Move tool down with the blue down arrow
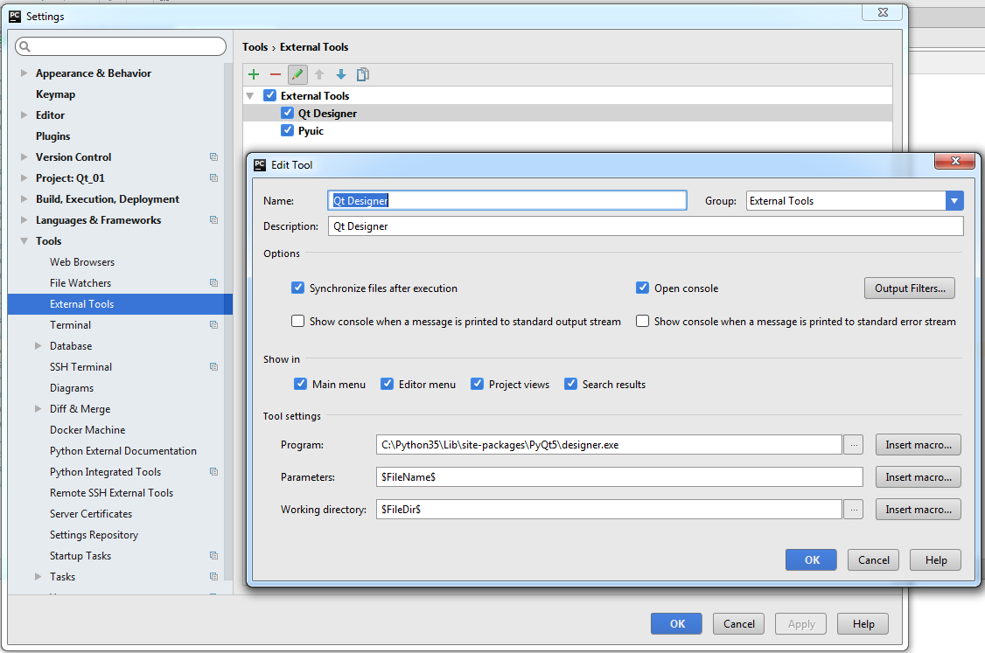Screen dimensions: 985x653 [x=341, y=74]
